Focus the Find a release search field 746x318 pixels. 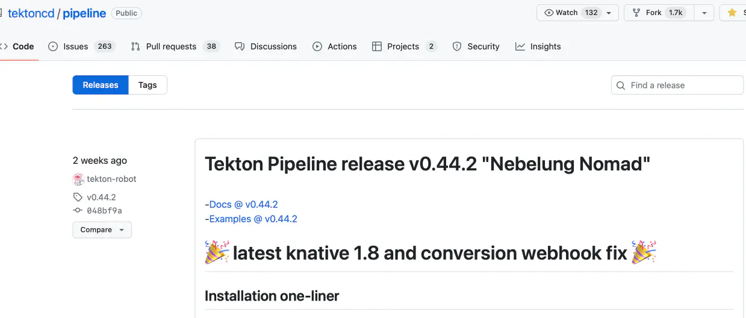click(677, 86)
